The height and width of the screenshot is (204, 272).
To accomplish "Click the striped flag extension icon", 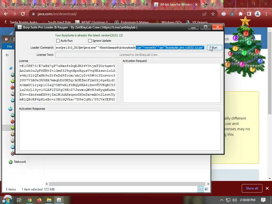I will click(x=224, y=14).
